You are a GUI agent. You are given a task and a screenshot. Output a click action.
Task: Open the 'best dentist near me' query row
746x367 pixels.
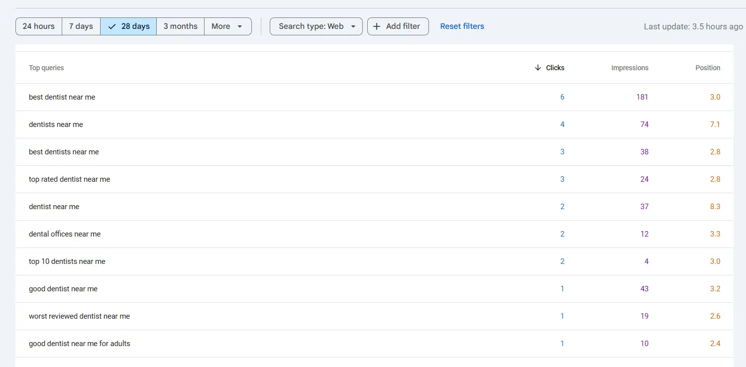click(x=62, y=97)
